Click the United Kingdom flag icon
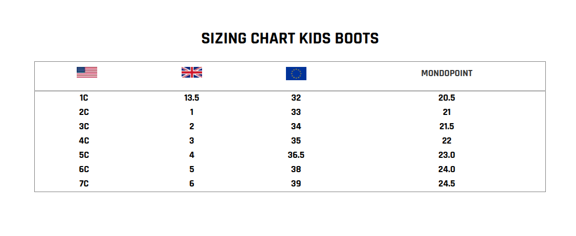 coord(192,72)
